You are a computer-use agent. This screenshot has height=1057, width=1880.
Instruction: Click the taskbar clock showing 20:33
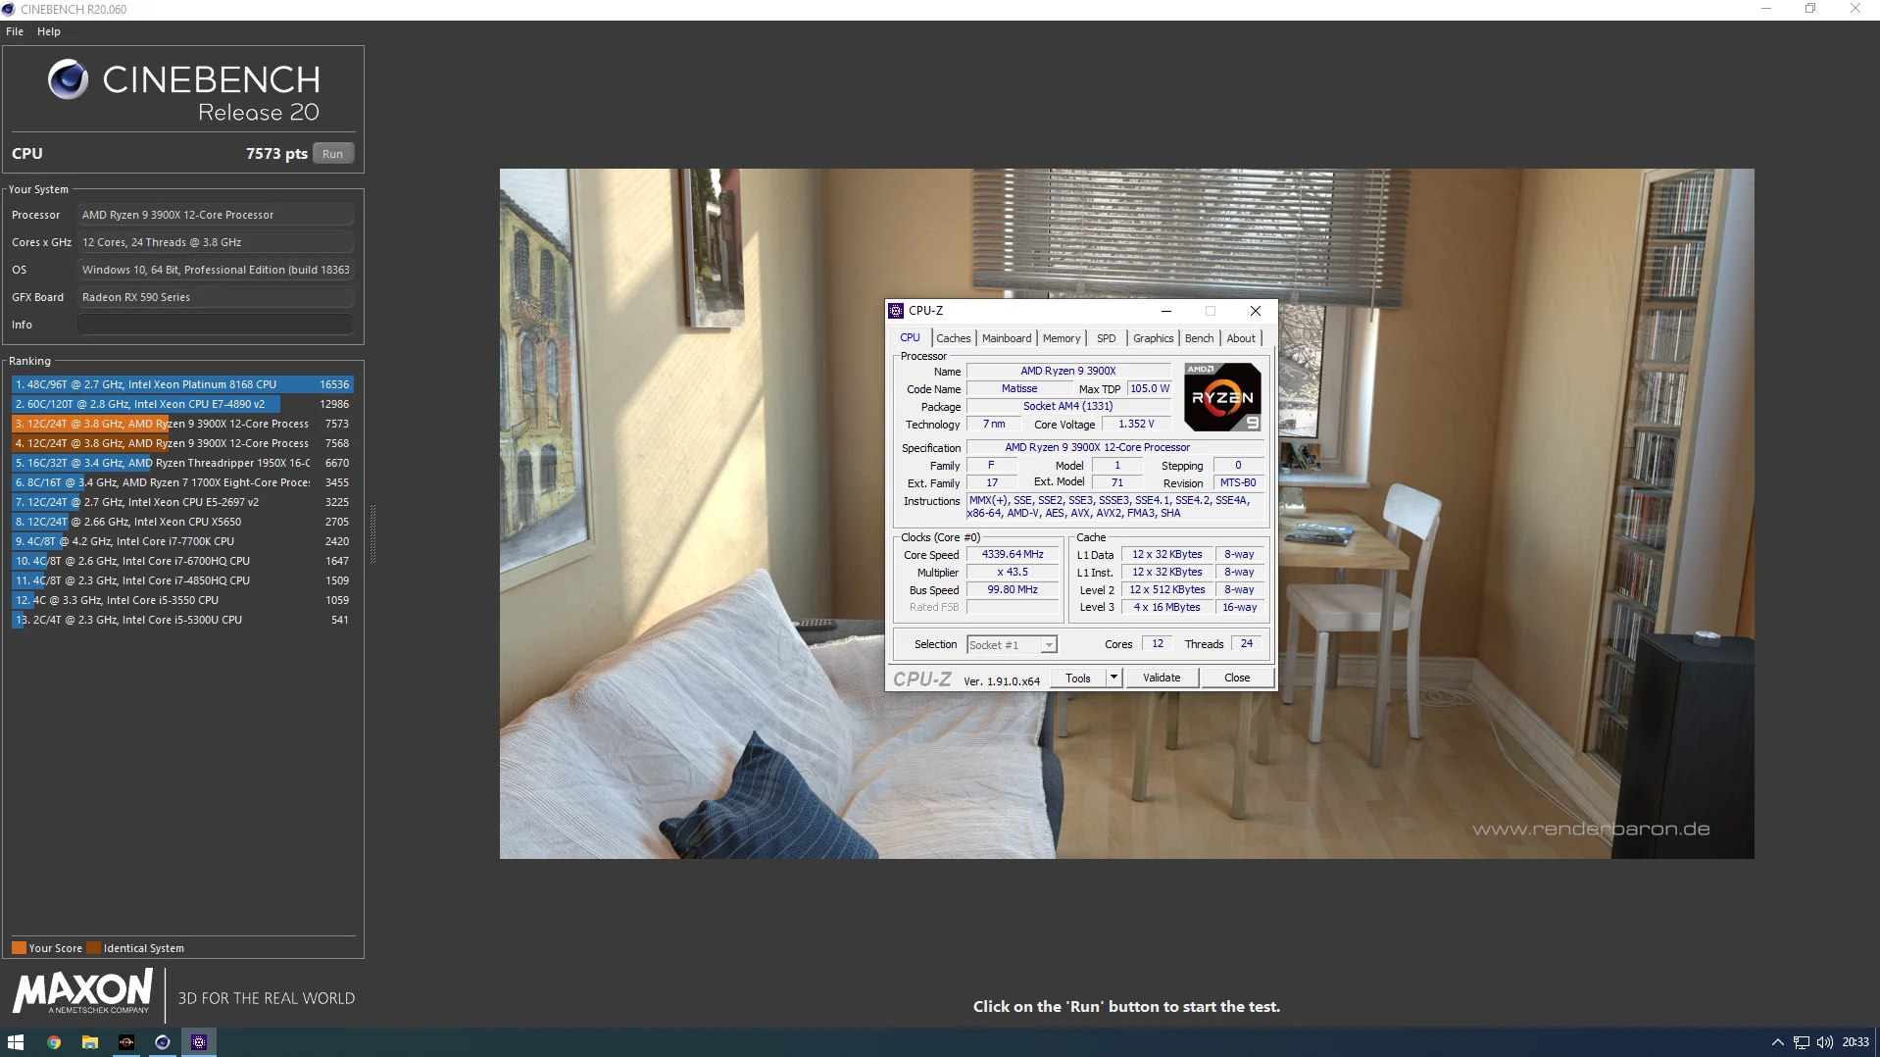(x=1855, y=1042)
